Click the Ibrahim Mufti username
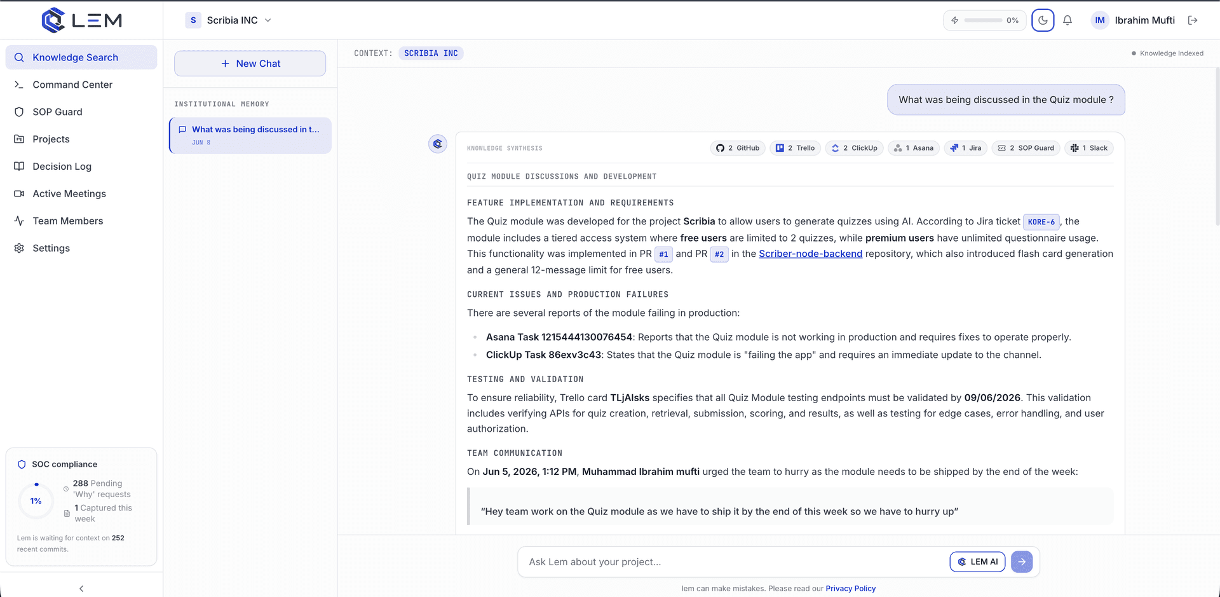Viewport: 1220px width, 597px height. coord(1145,20)
